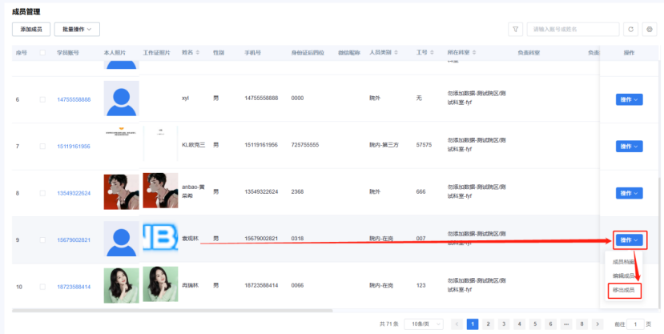View row 10 personal photo thumbnail

pyautogui.click(x=121, y=285)
